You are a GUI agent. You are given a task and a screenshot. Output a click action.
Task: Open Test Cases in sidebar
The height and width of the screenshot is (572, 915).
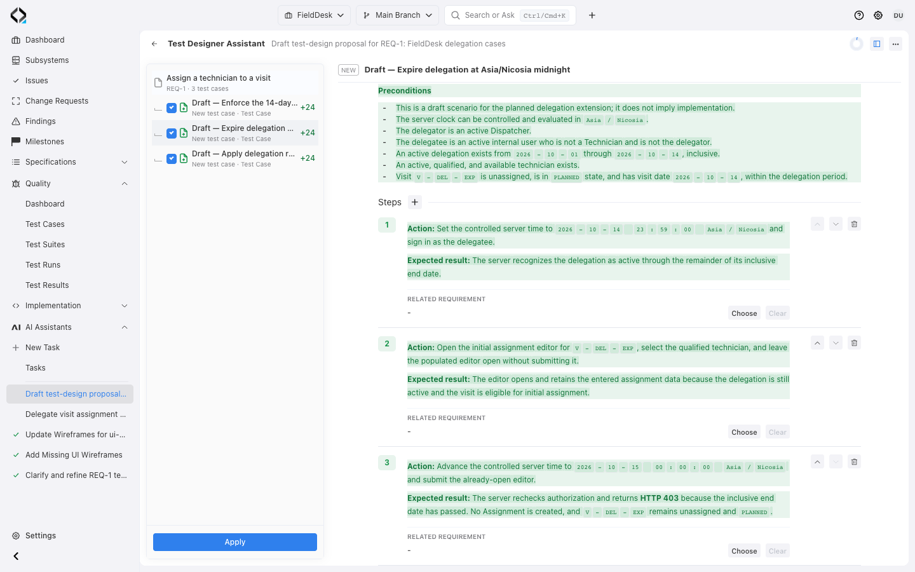tap(45, 224)
